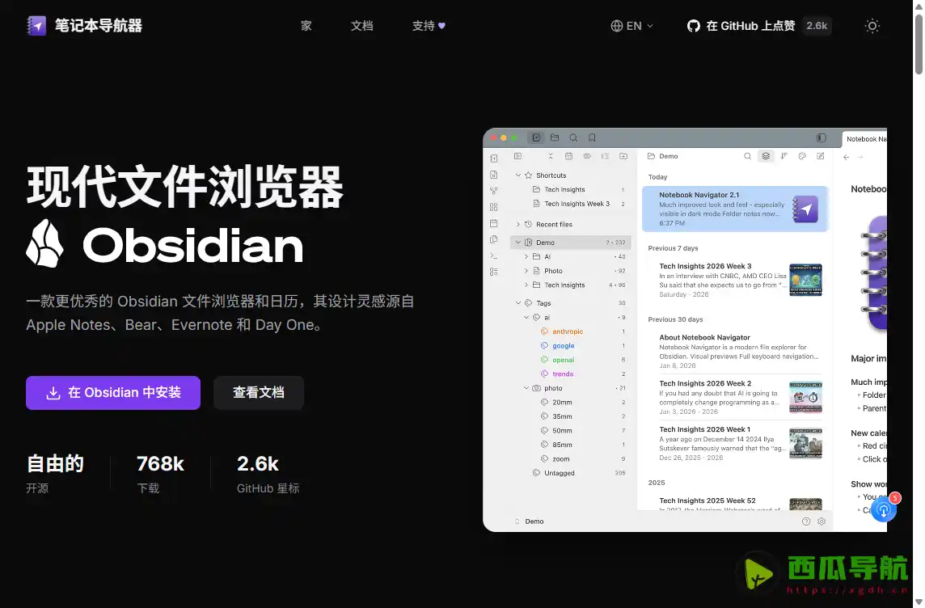925x608 pixels.
Task: Click the 自由的 开源 statistic
Action: 55,473
